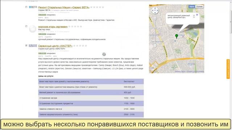Check the box next to Сервис ВЕГА listing
Viewport: 232px width, 130px height.
(x=26, y=7)
